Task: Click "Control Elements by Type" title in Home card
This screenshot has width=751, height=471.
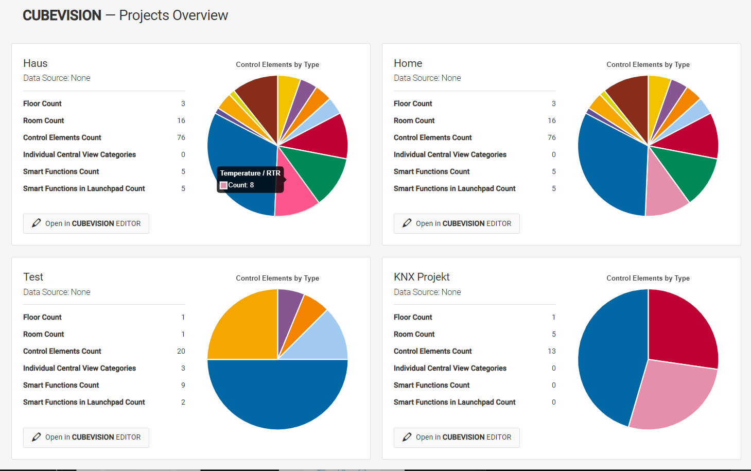Action: (648, 64)
